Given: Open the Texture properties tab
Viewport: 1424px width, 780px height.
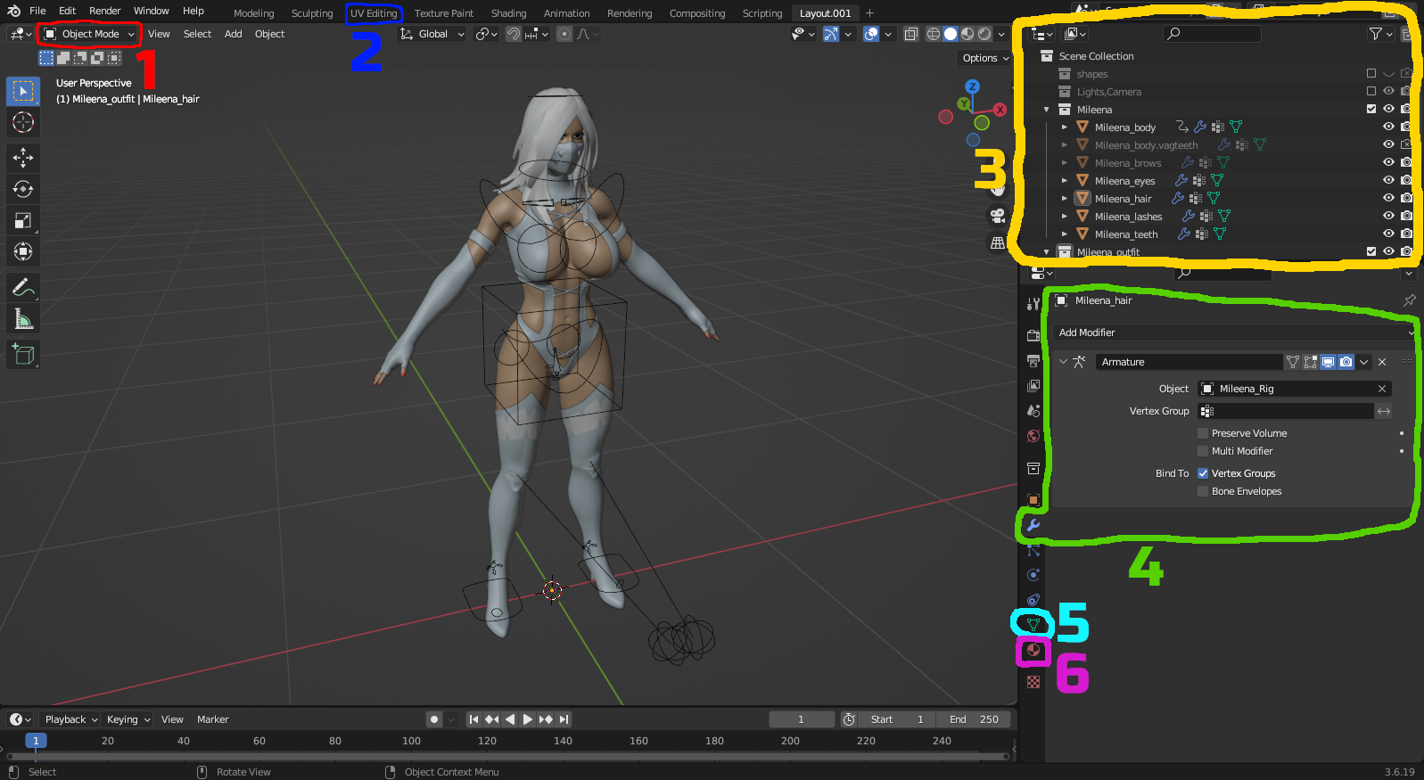Looking at the screenshot, I should point(1033,682).
